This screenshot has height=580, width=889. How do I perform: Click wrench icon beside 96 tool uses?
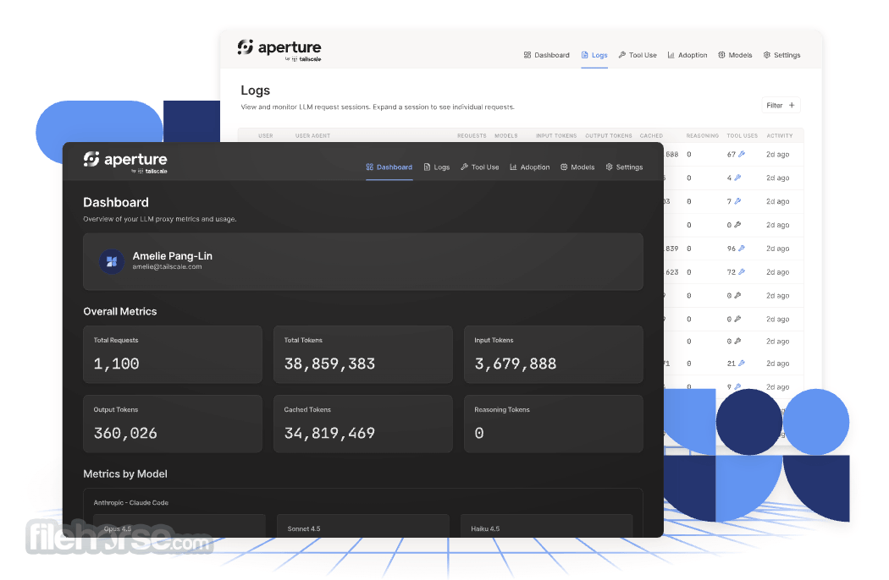click(742, 249)
